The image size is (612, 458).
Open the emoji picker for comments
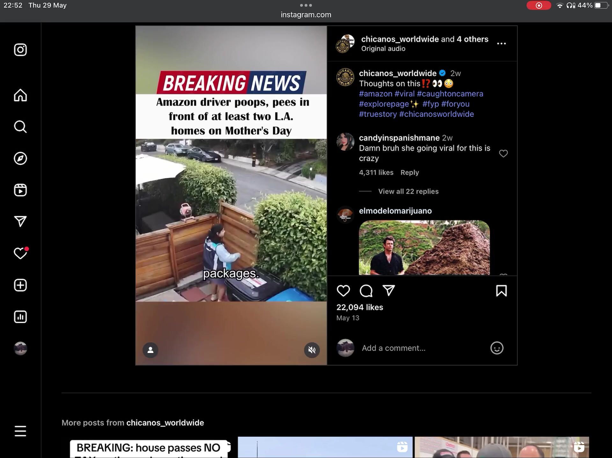click(497, 348)
